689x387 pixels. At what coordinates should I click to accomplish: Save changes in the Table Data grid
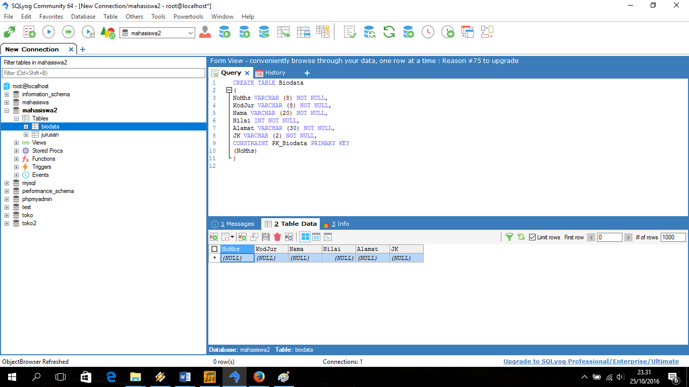click(x=266, y=237)
